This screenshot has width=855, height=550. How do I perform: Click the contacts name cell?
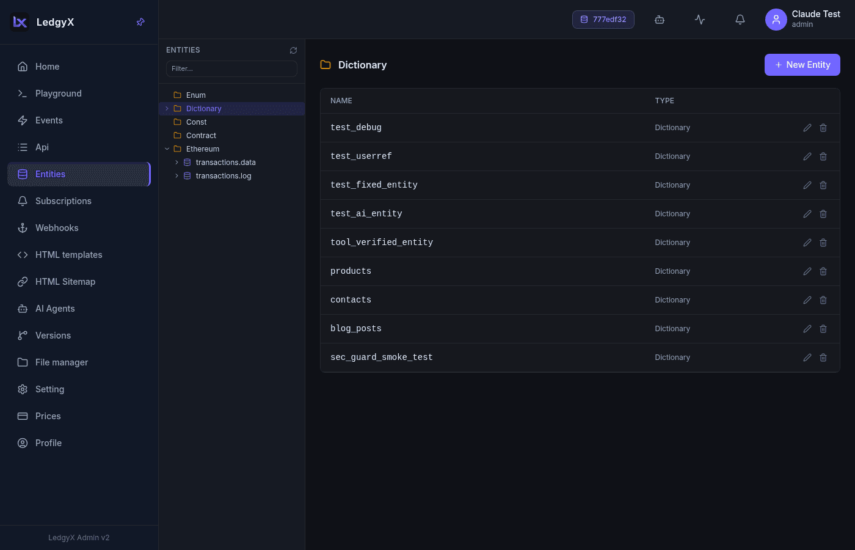coord(351,300)
